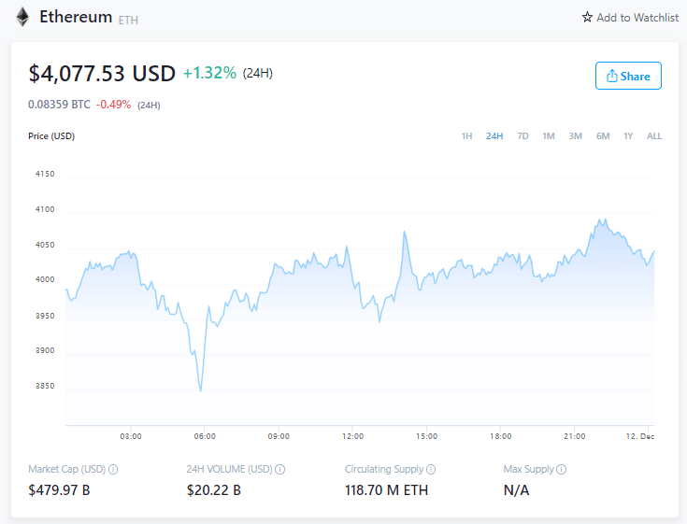Click the Circulating Supply label
Image resolution: width=687 pixels, height=524 pixels.
click(384, 469)
